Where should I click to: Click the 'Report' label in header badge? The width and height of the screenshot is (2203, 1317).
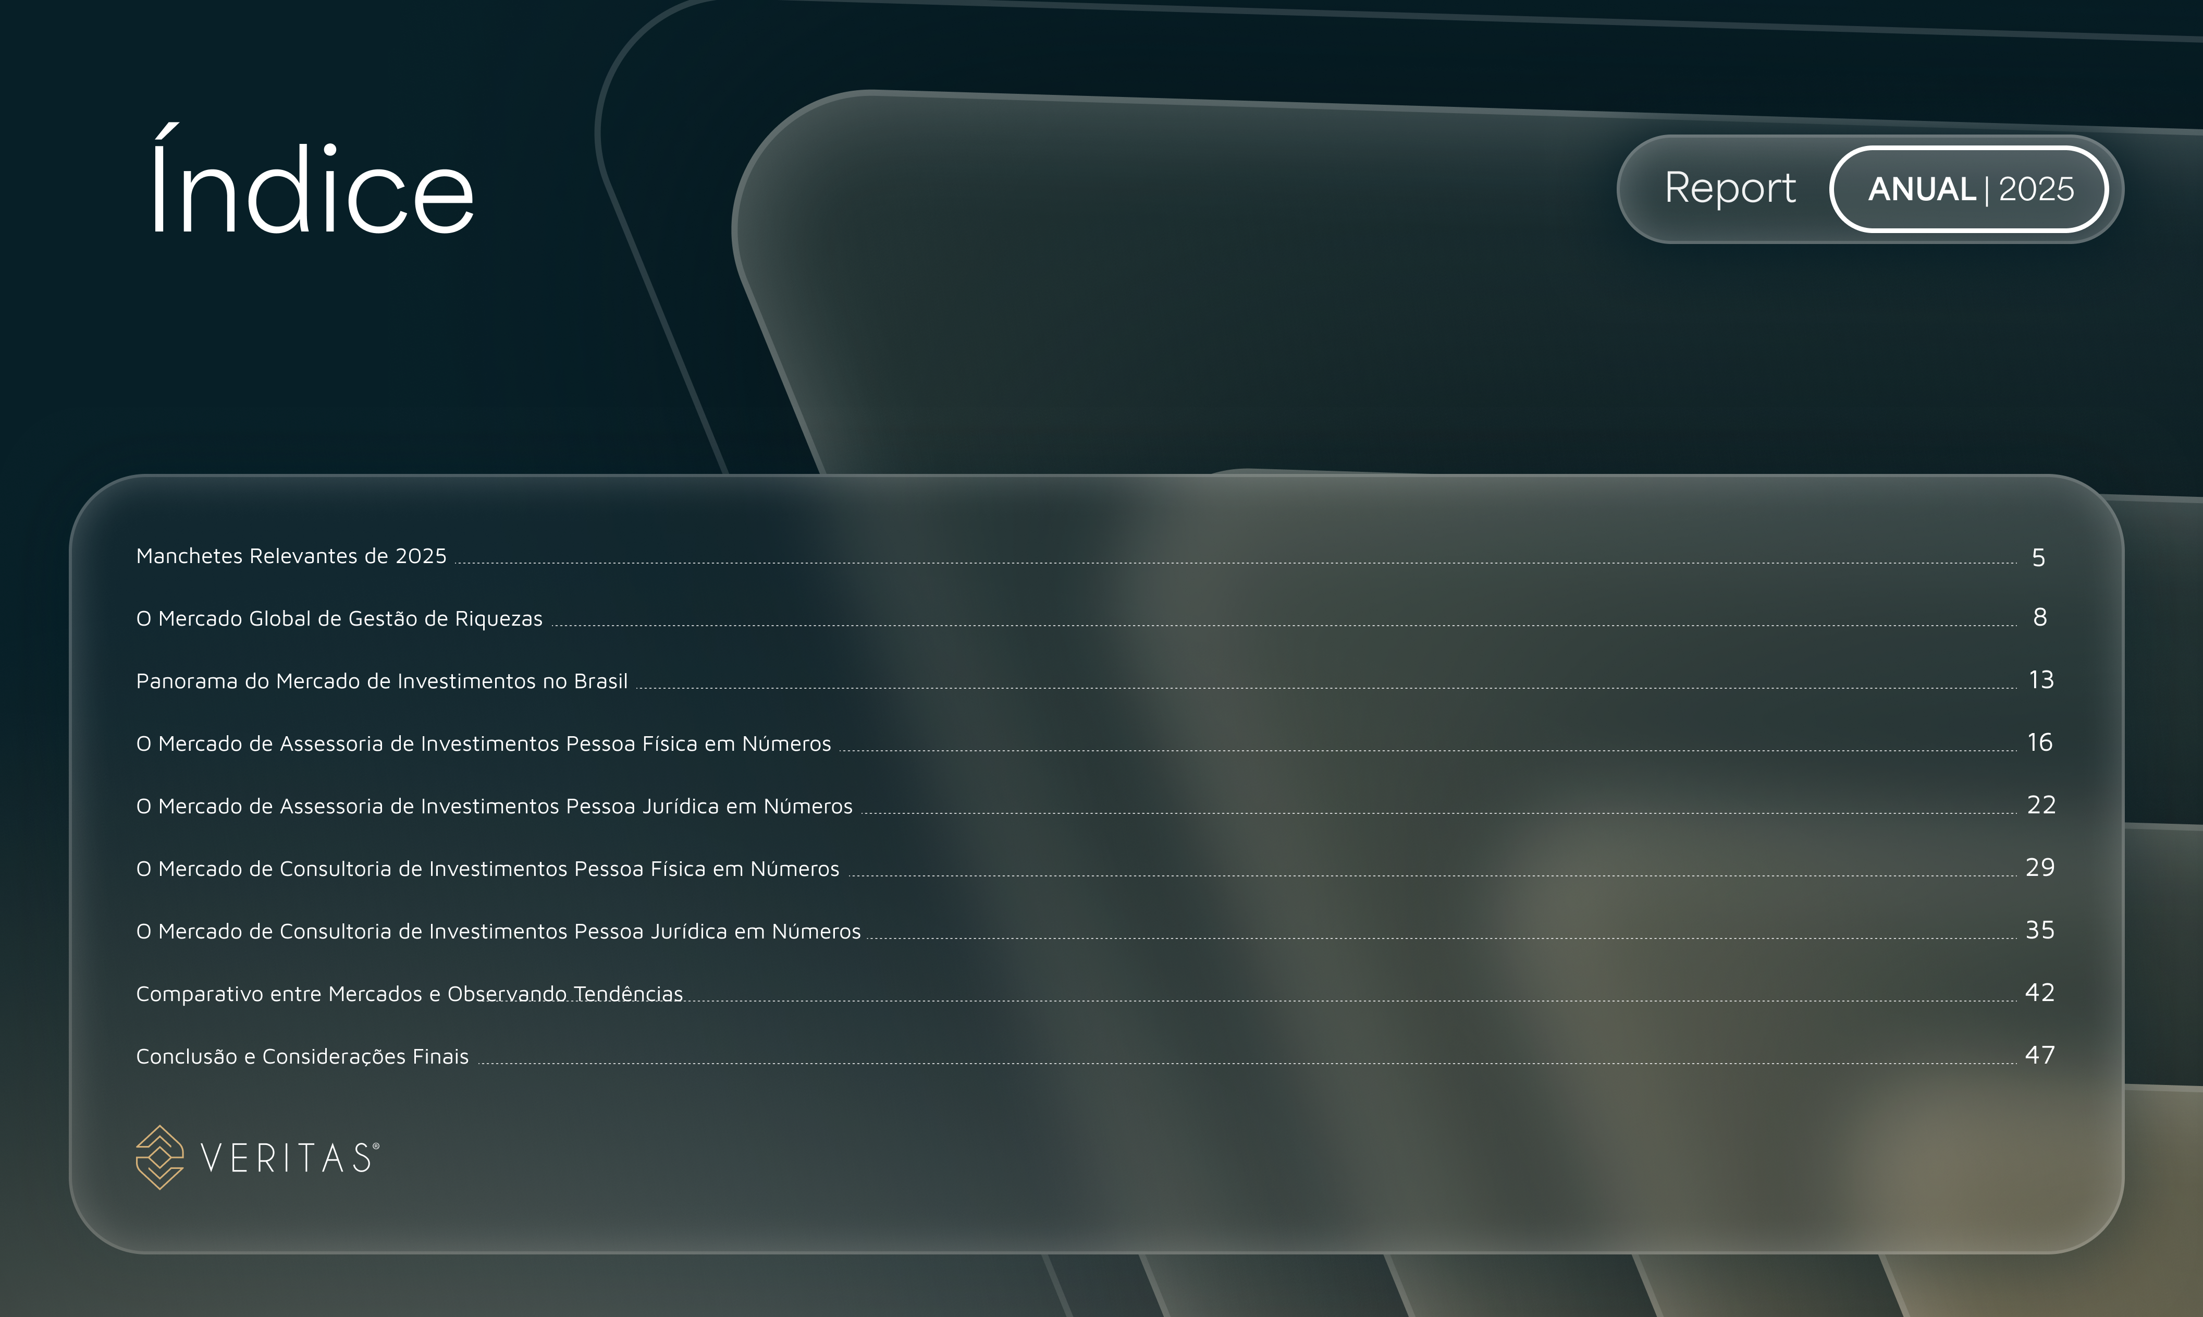pos(1729,188)
